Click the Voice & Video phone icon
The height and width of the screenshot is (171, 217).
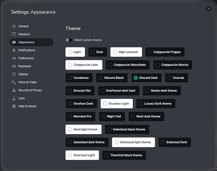click(14, 82)
